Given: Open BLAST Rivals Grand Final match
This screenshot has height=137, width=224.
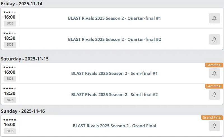Looking at the screenshot, I should coord(114,126).
